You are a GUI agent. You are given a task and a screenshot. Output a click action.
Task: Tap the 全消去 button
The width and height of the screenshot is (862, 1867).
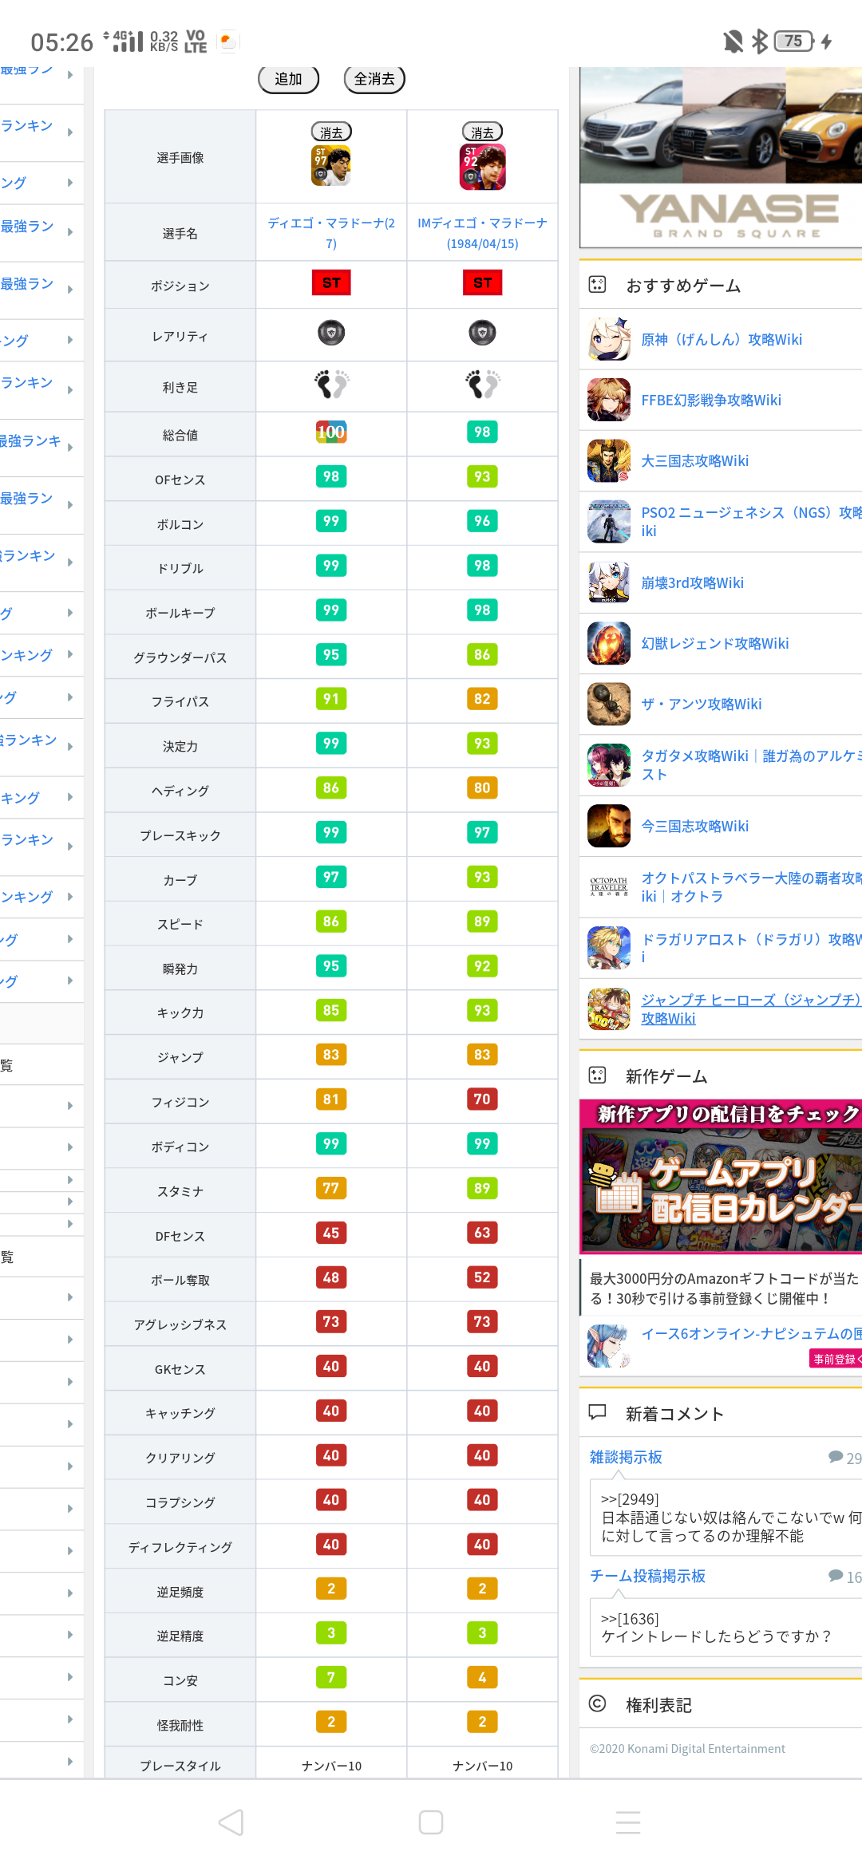pos(374,79)
